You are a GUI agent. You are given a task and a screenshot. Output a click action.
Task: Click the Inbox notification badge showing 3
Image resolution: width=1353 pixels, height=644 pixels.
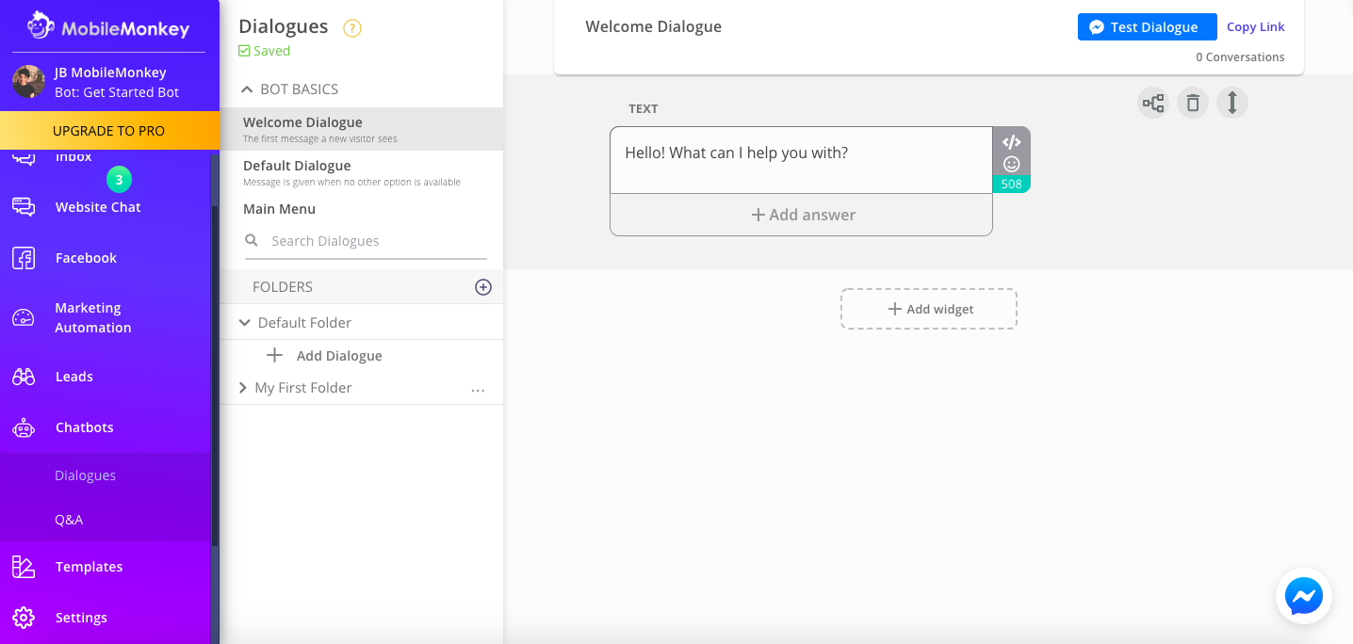click(119, 179)
